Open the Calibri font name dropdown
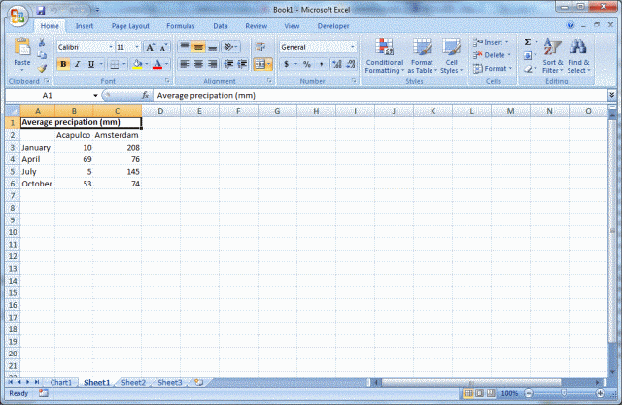 [111, 47]
